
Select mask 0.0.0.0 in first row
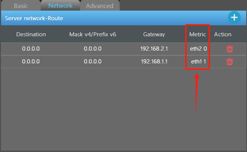click(93, 49)
